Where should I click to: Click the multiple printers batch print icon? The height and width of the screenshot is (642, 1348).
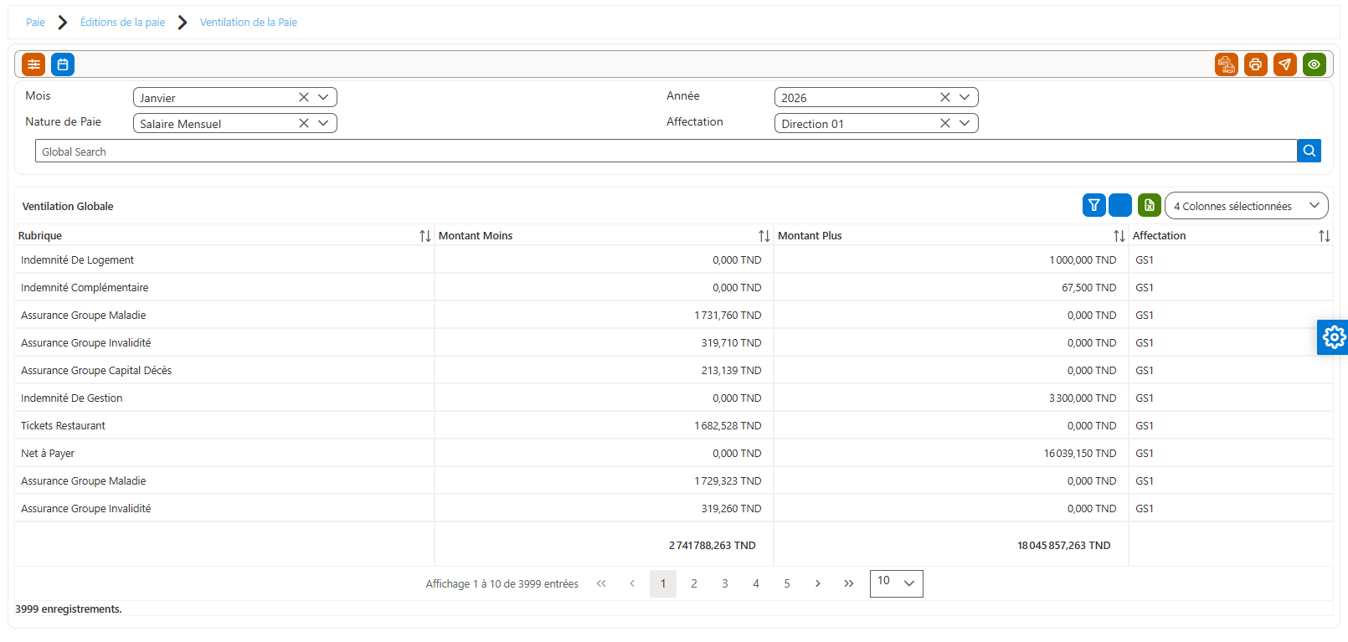(1227, 64)
